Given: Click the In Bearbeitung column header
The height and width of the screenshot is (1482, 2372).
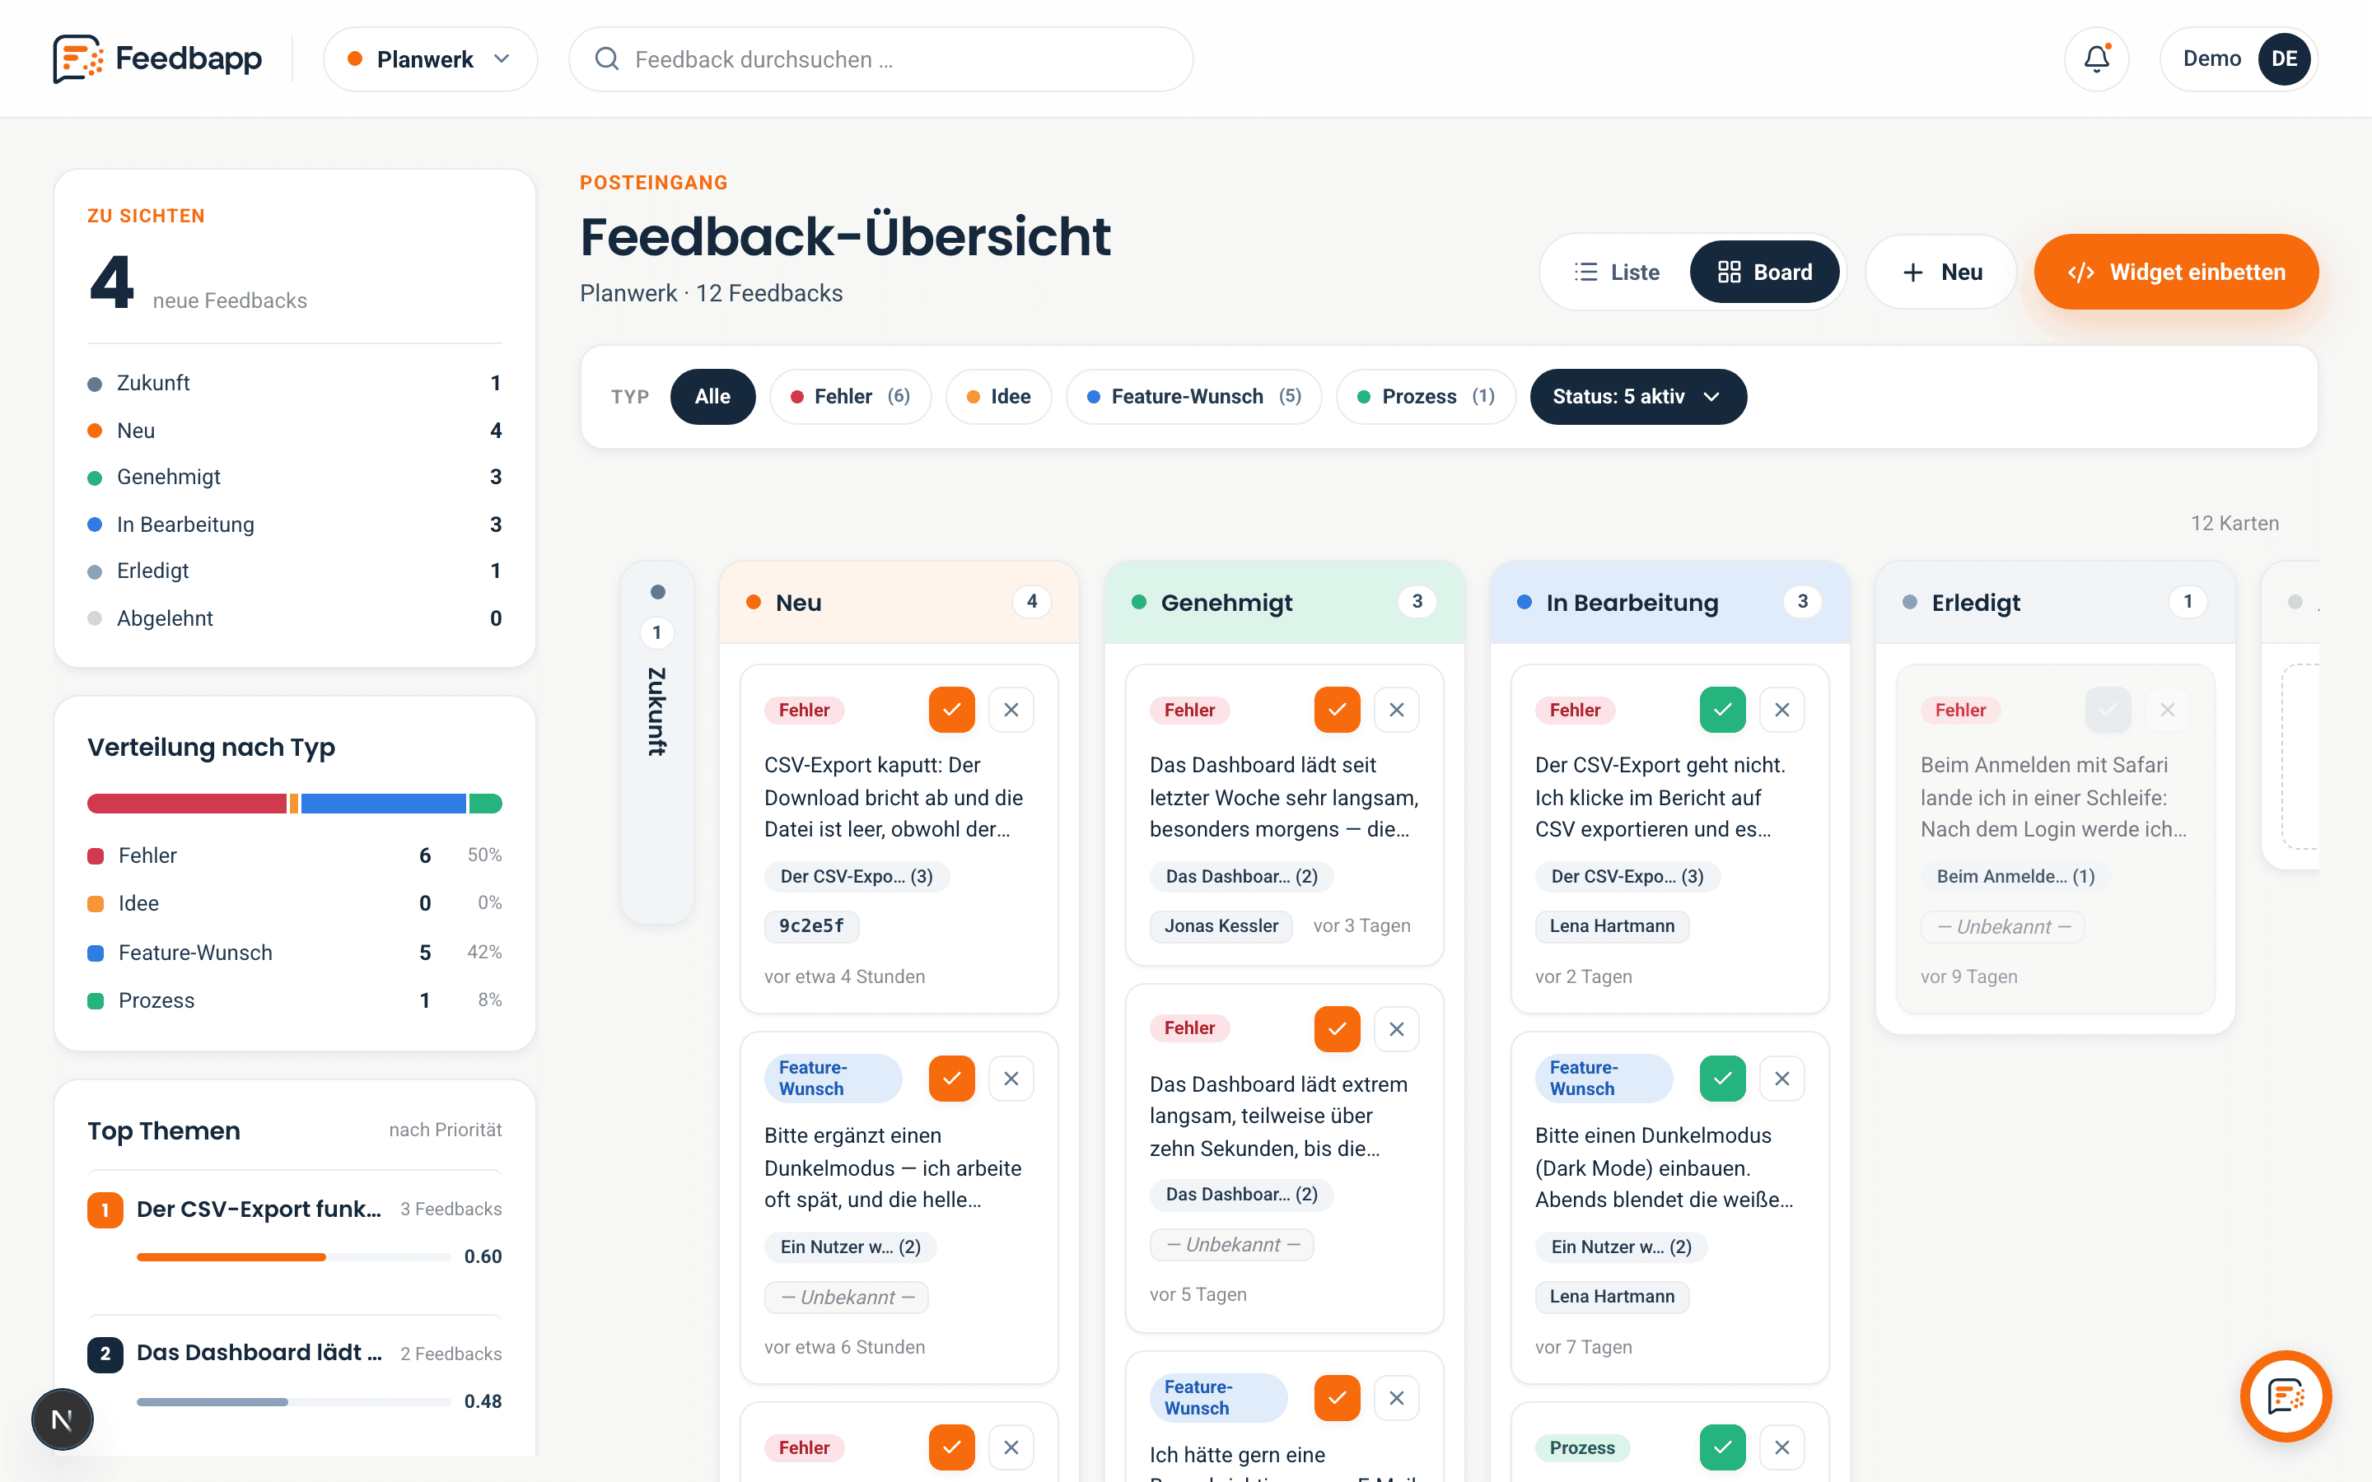Looking at the screenshot, I should (1670, 602).
